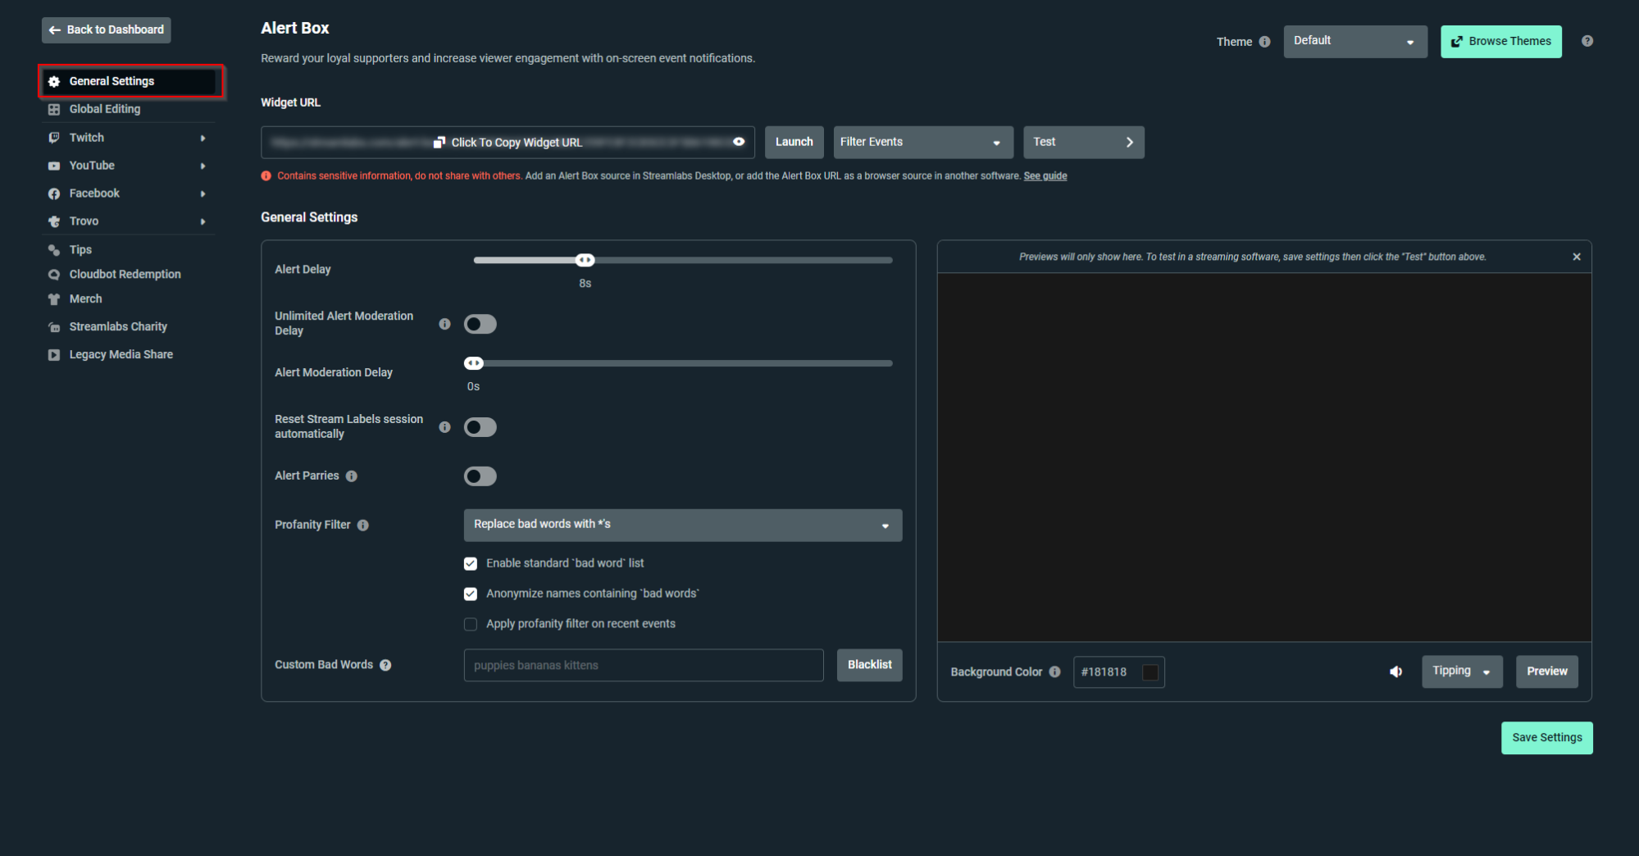This screenshot has width=1639, height=856.
Task: Dismiss the preview notice with X
Action: click(x=1576, y=257)
